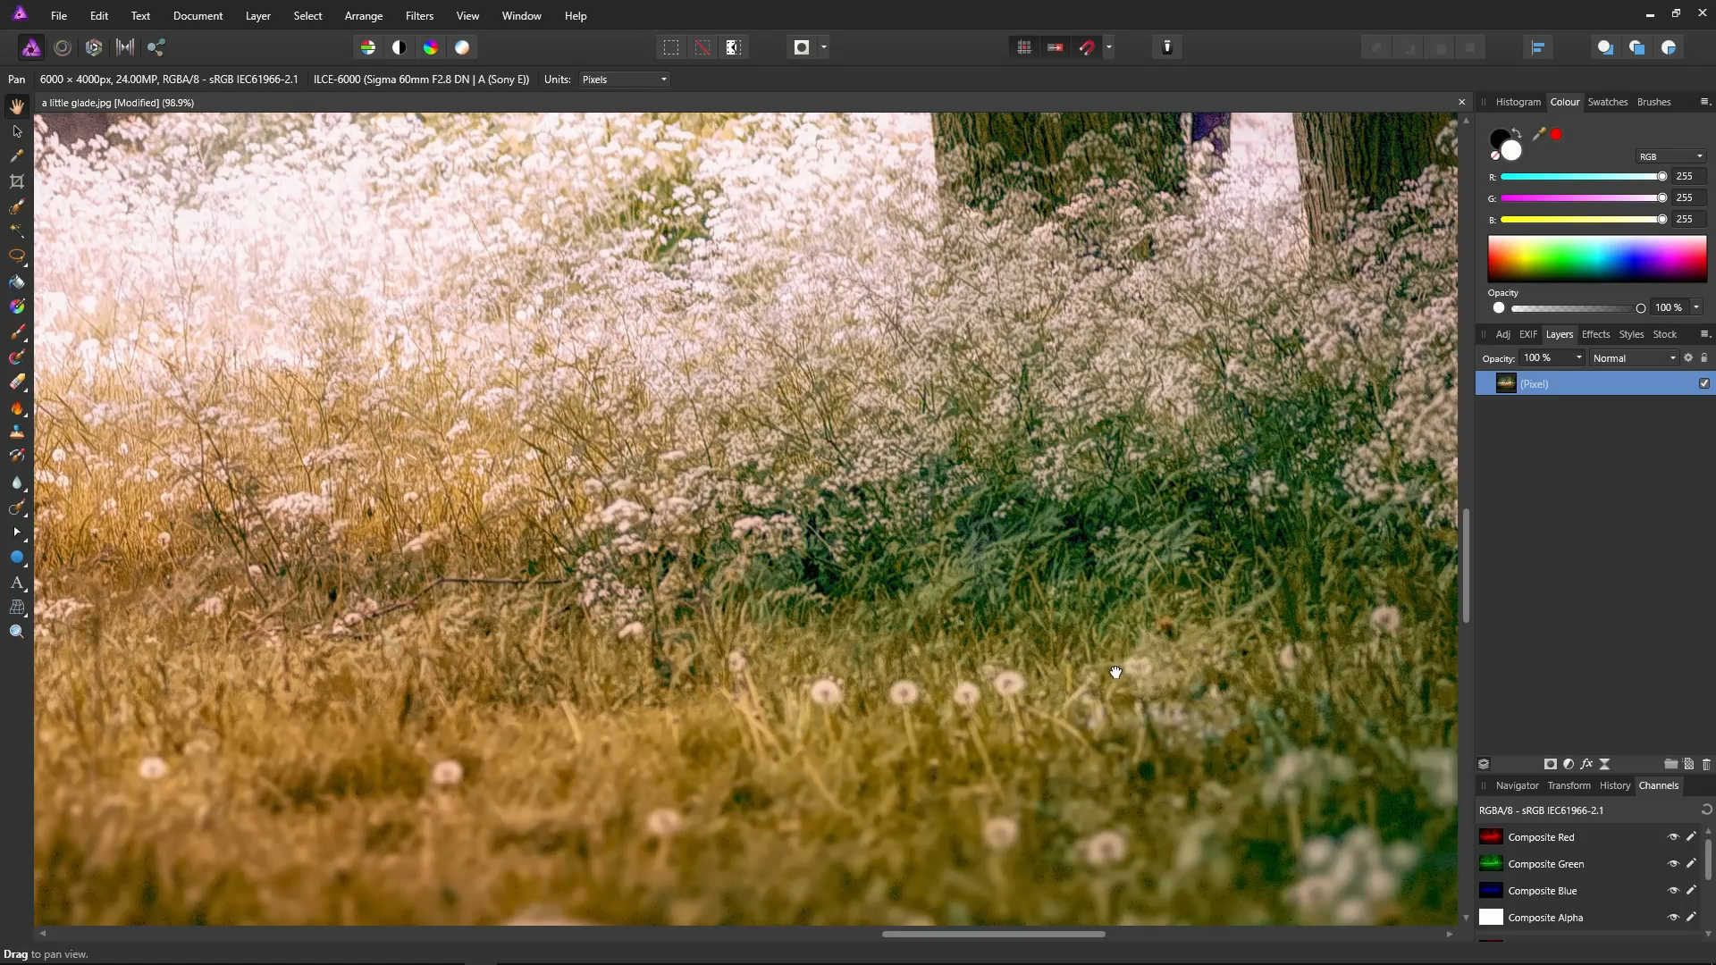Select the Zoom tool in the toolbar
Viewport: 1716px width, 965px height.
click(16, 632)
